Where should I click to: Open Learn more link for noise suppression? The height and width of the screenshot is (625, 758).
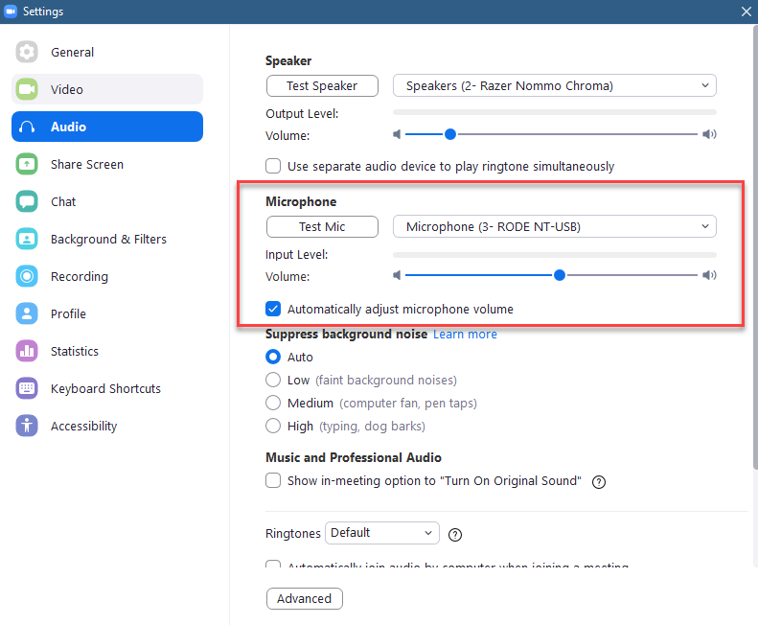(x=465, y=335)
